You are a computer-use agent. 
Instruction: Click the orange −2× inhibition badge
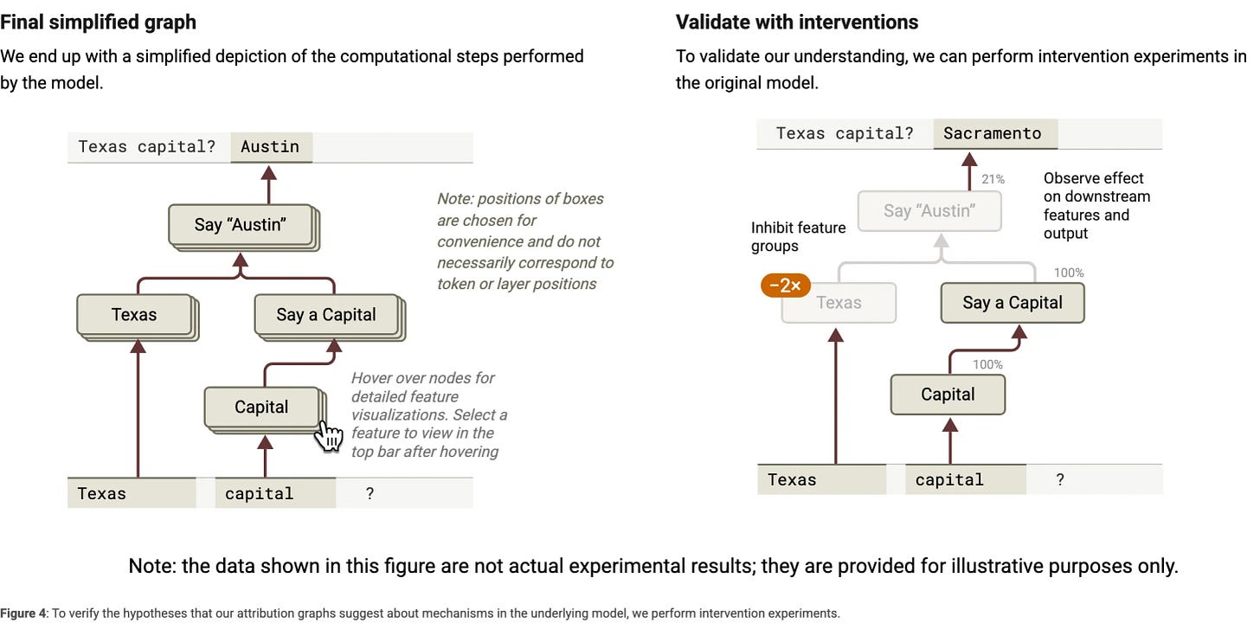[x=785, y=286]
